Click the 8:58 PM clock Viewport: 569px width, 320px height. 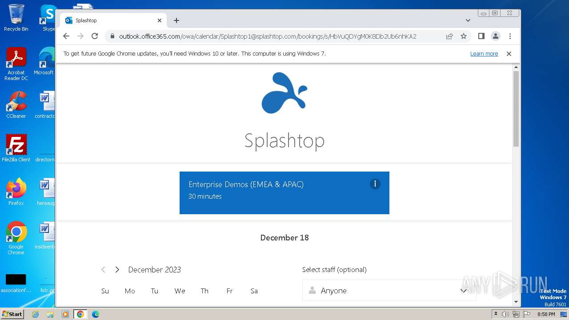546,314
